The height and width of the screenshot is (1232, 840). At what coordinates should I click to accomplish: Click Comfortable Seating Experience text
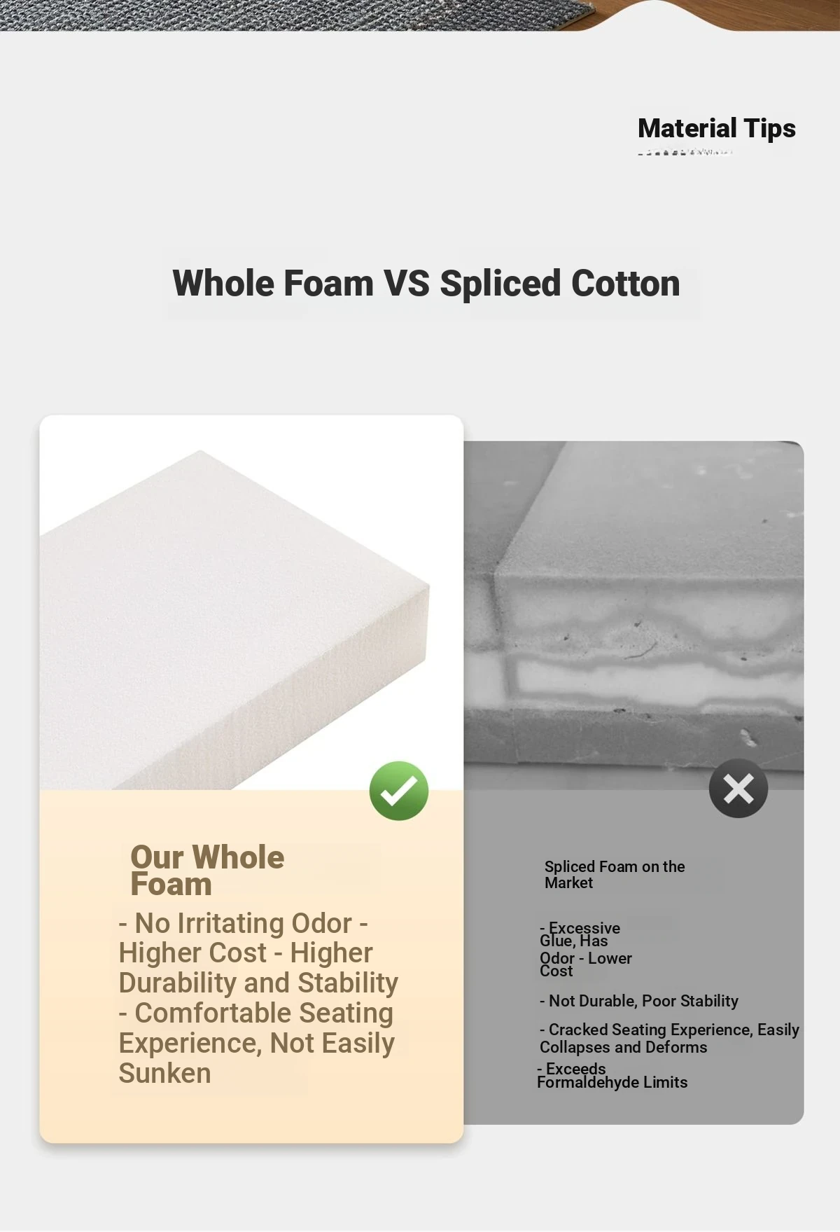click(255, 1028)
